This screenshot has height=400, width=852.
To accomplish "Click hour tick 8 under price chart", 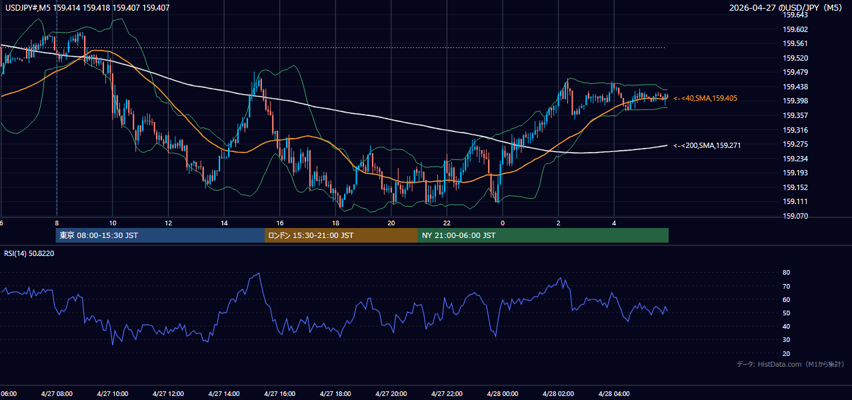I will 57,223.
